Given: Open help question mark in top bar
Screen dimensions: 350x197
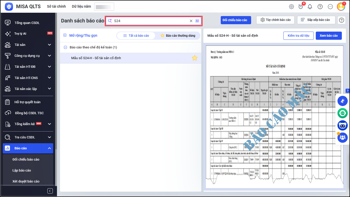Looking at the screenshot, I should point(320,7).
